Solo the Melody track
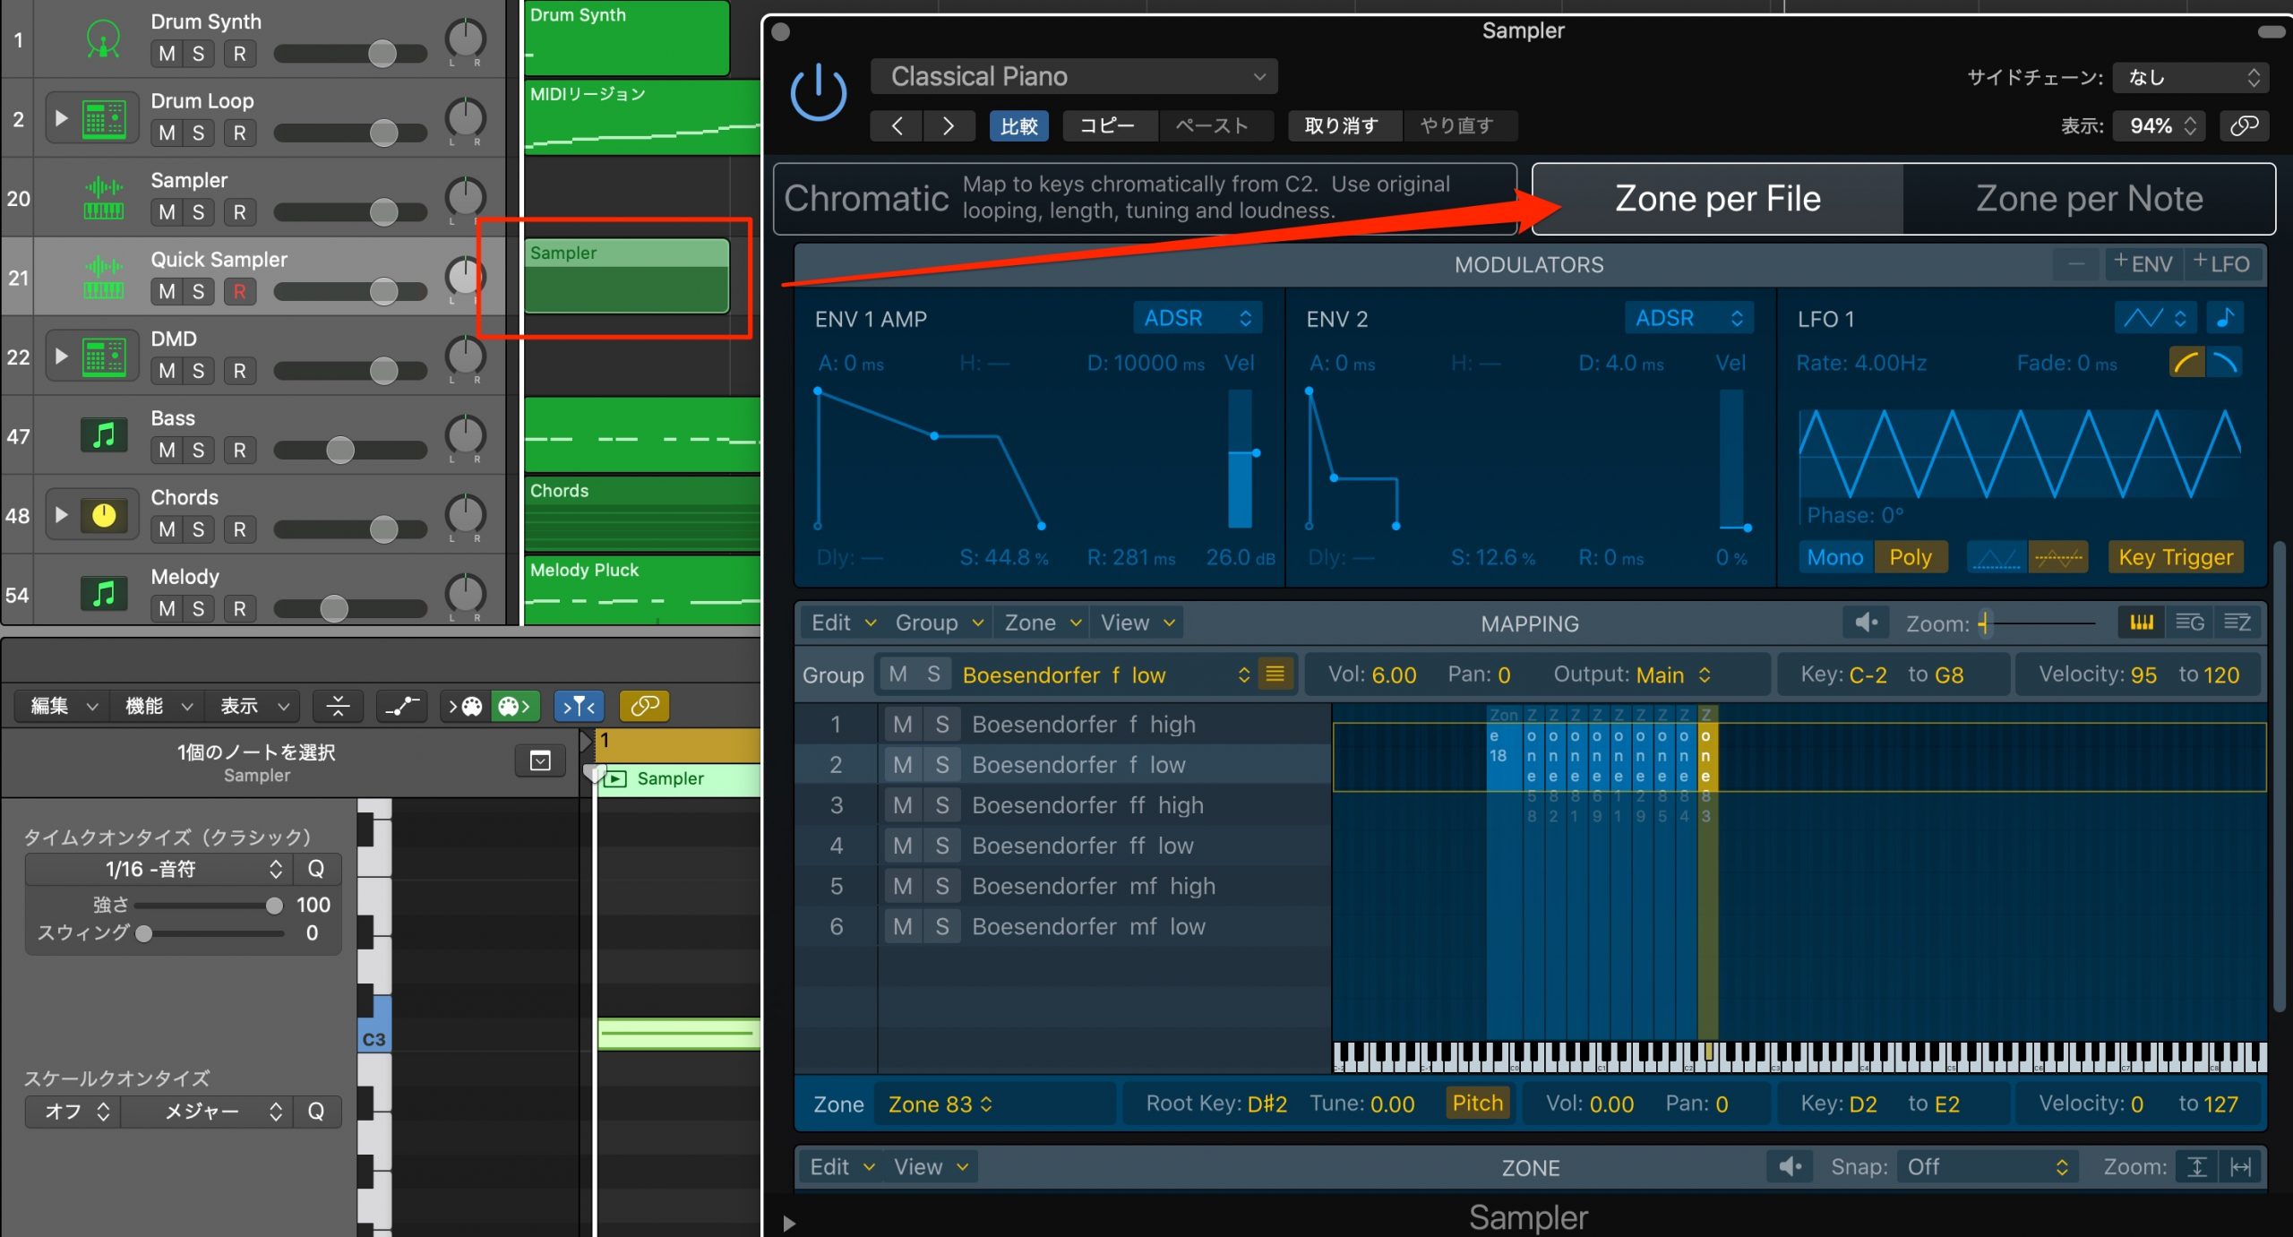 [x=198, y=609]
